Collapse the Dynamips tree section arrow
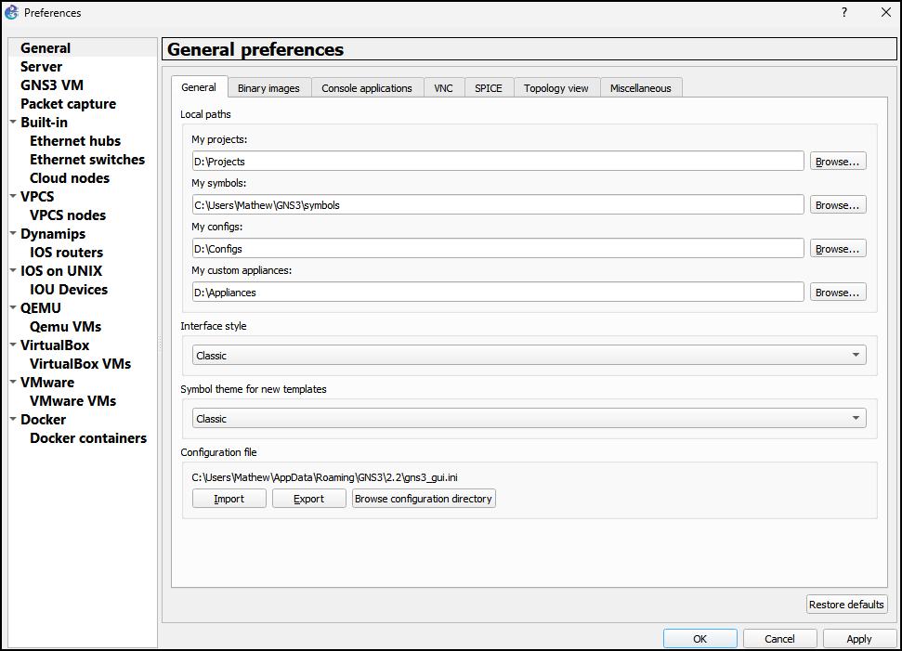The height and width of the screenshot is (651, 902). pos(13,233)
